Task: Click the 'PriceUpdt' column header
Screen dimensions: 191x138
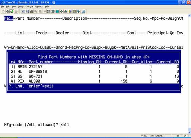Action: (157, 33)
